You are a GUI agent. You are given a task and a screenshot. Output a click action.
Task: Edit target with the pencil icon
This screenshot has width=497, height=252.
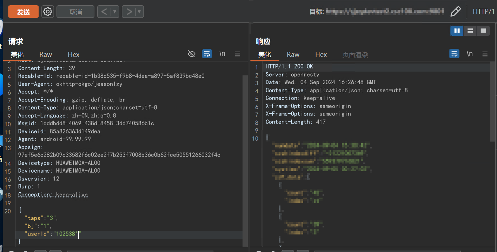(455, 12)
